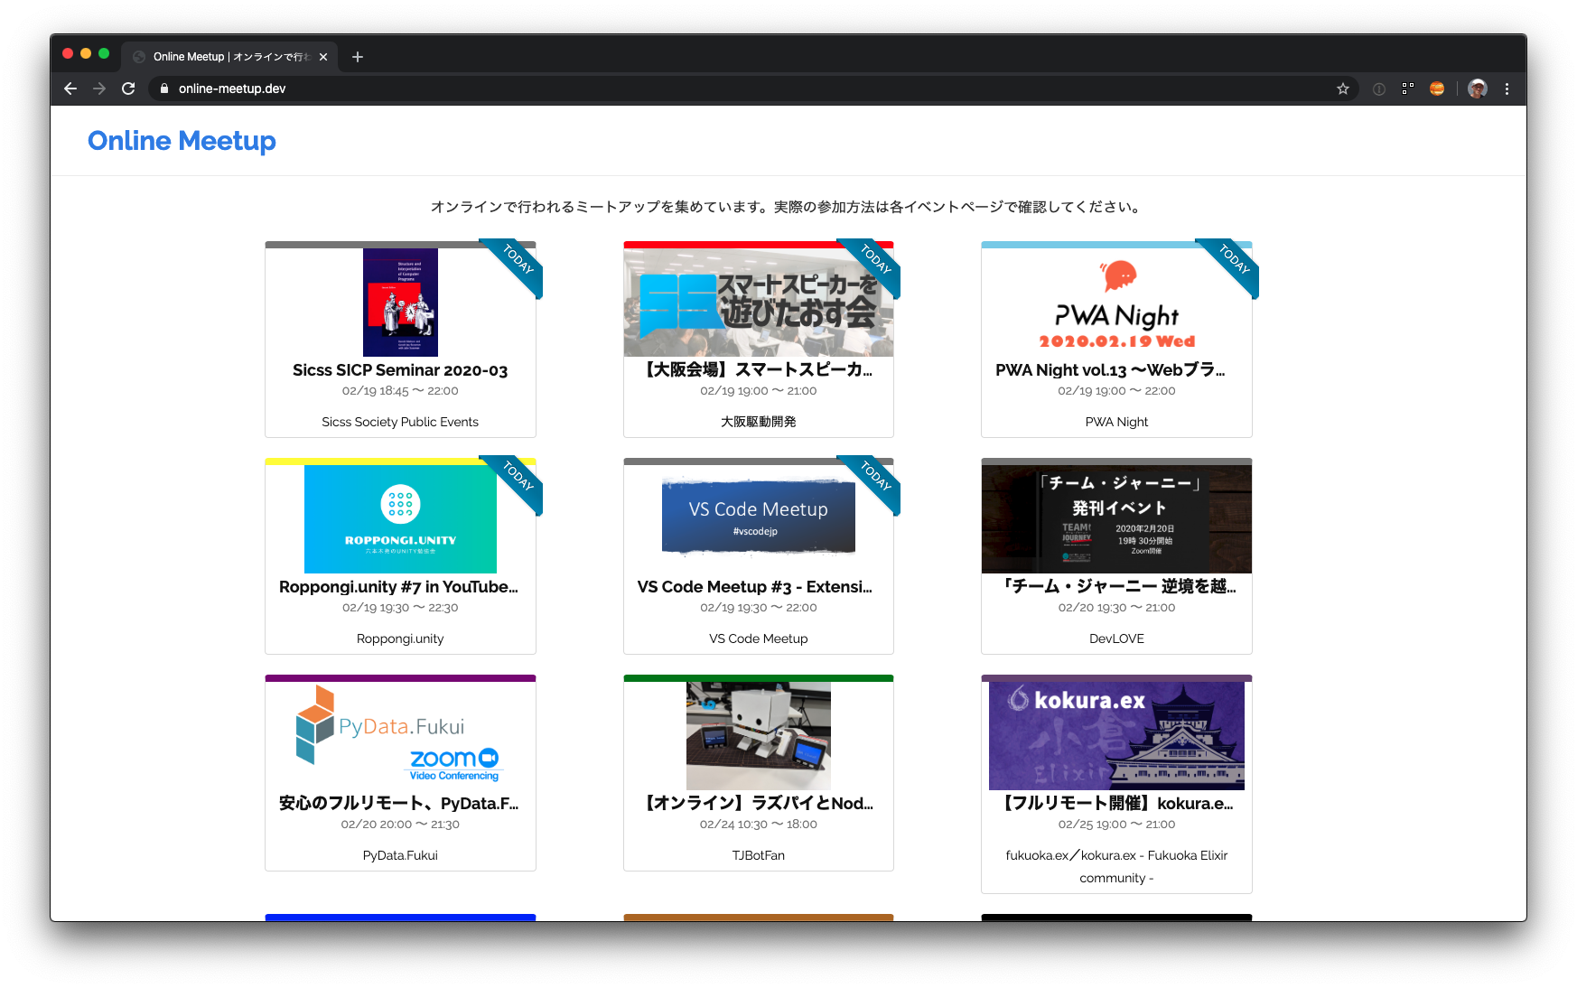Open フルリモート開催 kokura.ex event title
Viewport: 1577px width, 988px height.
coord(1117,804)
